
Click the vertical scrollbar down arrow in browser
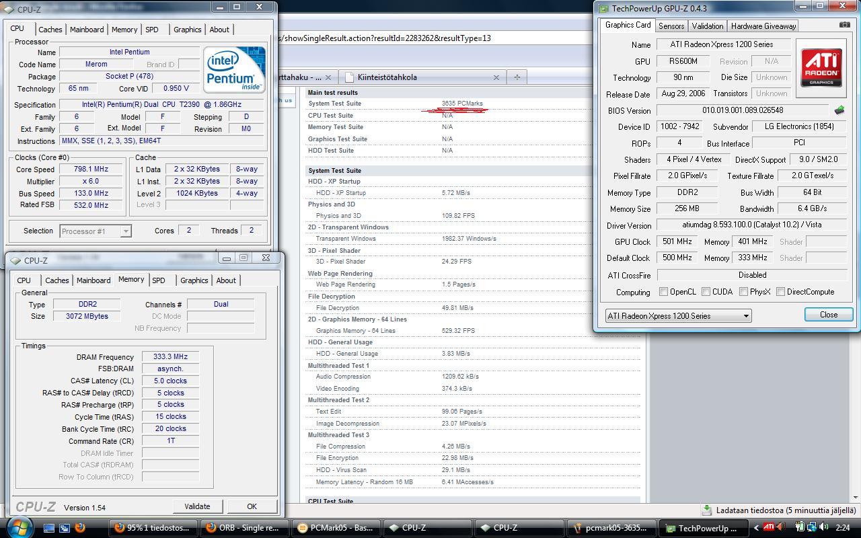pyautogui.click(x=856, y=497)
